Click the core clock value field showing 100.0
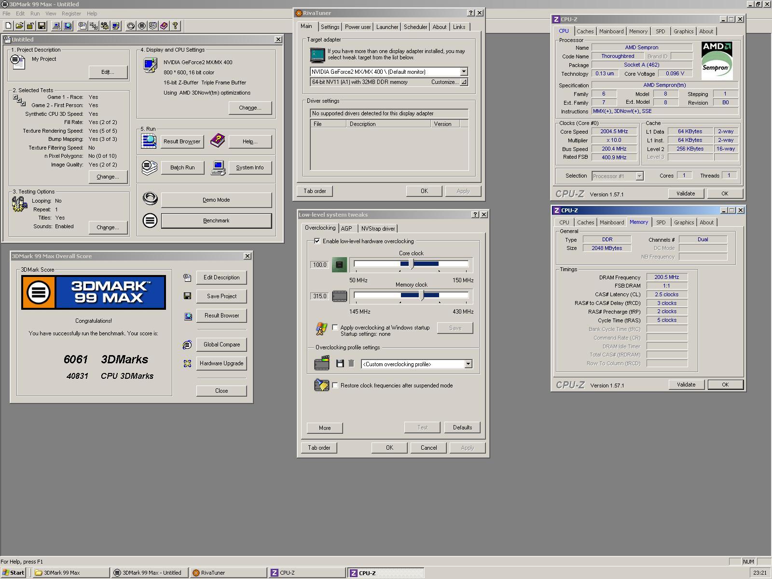The image size is (772, 579). click(319, 265)
